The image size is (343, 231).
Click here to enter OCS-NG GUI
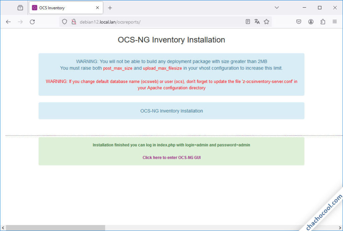171,157
